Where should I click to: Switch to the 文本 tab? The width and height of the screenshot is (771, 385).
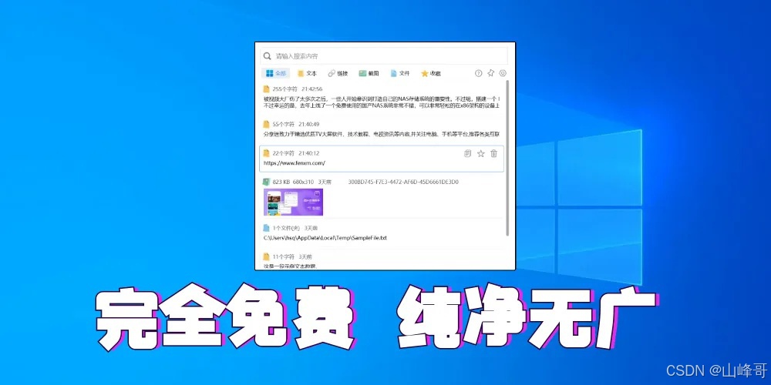308,73
